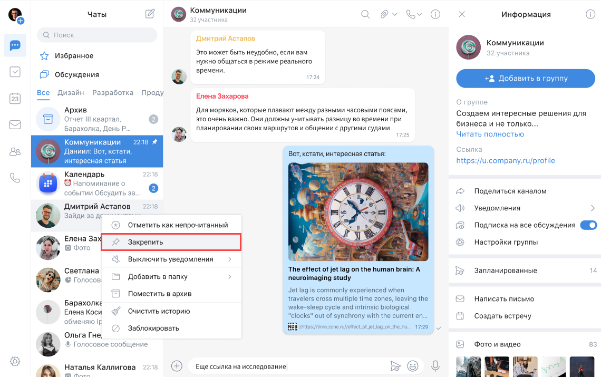Image resolution: width=601 pixels, height=377 pixels.
Task: Open emoji picker in message box
Action: click(x=413, y=366)
